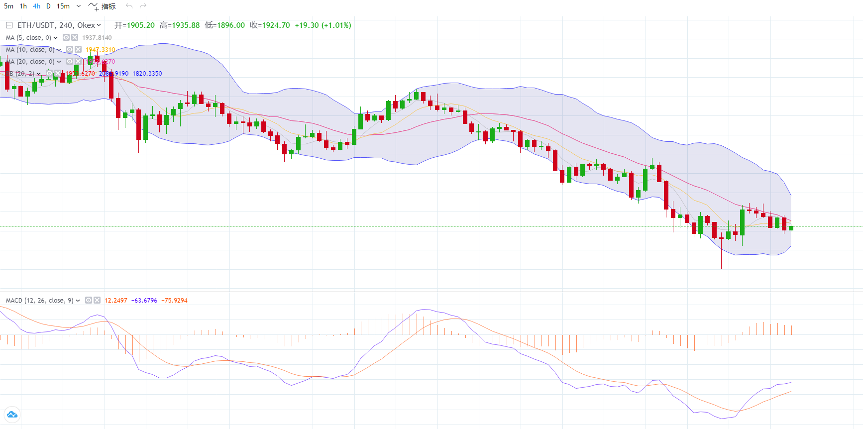The width and height of the screenshot is (863, 429).
Task: Switch to the 15m timeframe
Action: (x=63, y=6)
